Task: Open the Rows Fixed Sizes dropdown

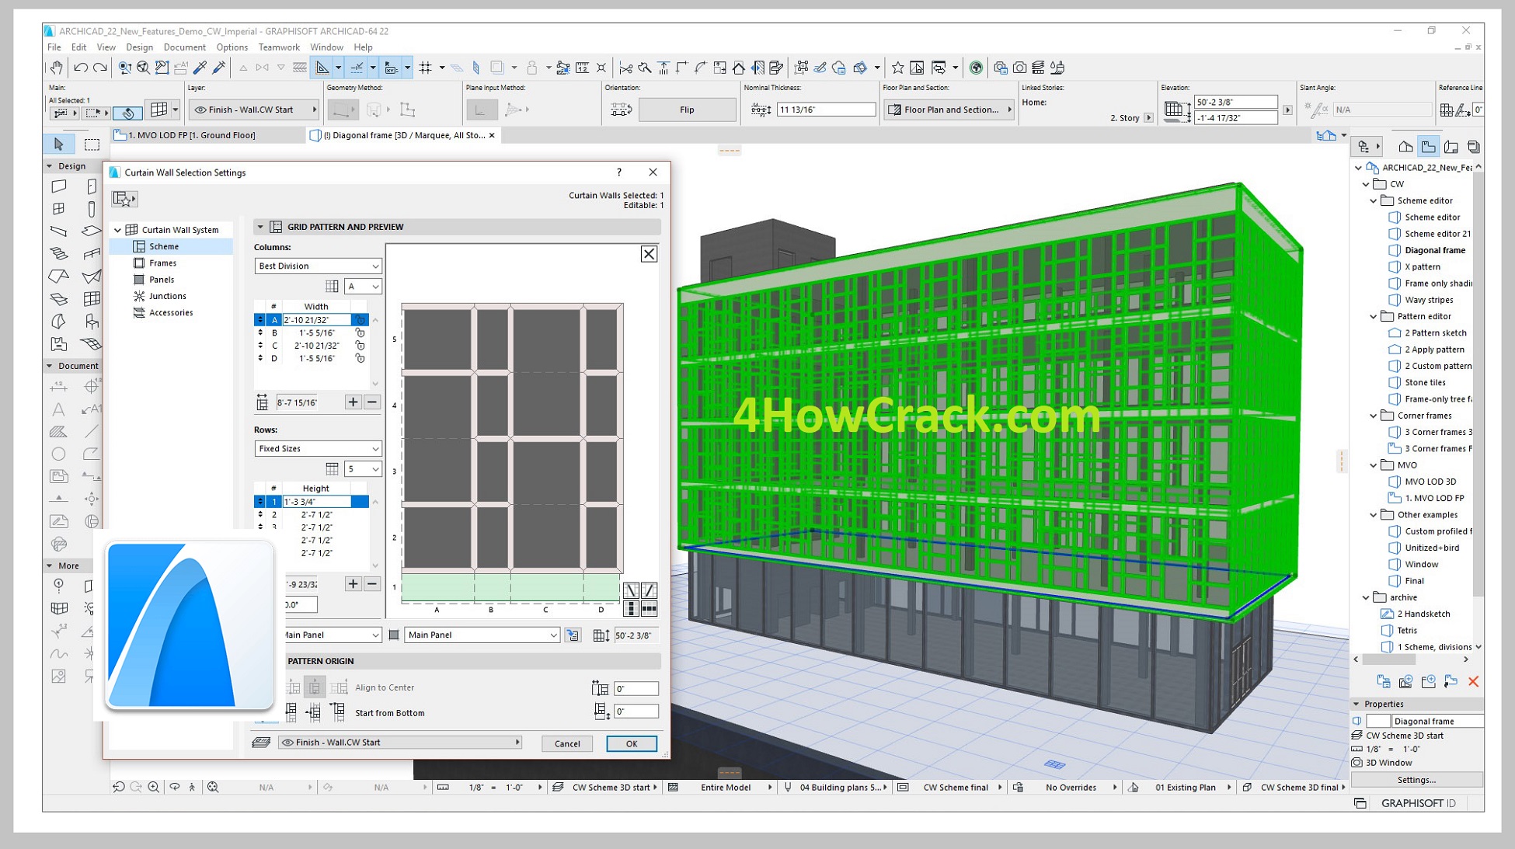Action: (318, 448)
